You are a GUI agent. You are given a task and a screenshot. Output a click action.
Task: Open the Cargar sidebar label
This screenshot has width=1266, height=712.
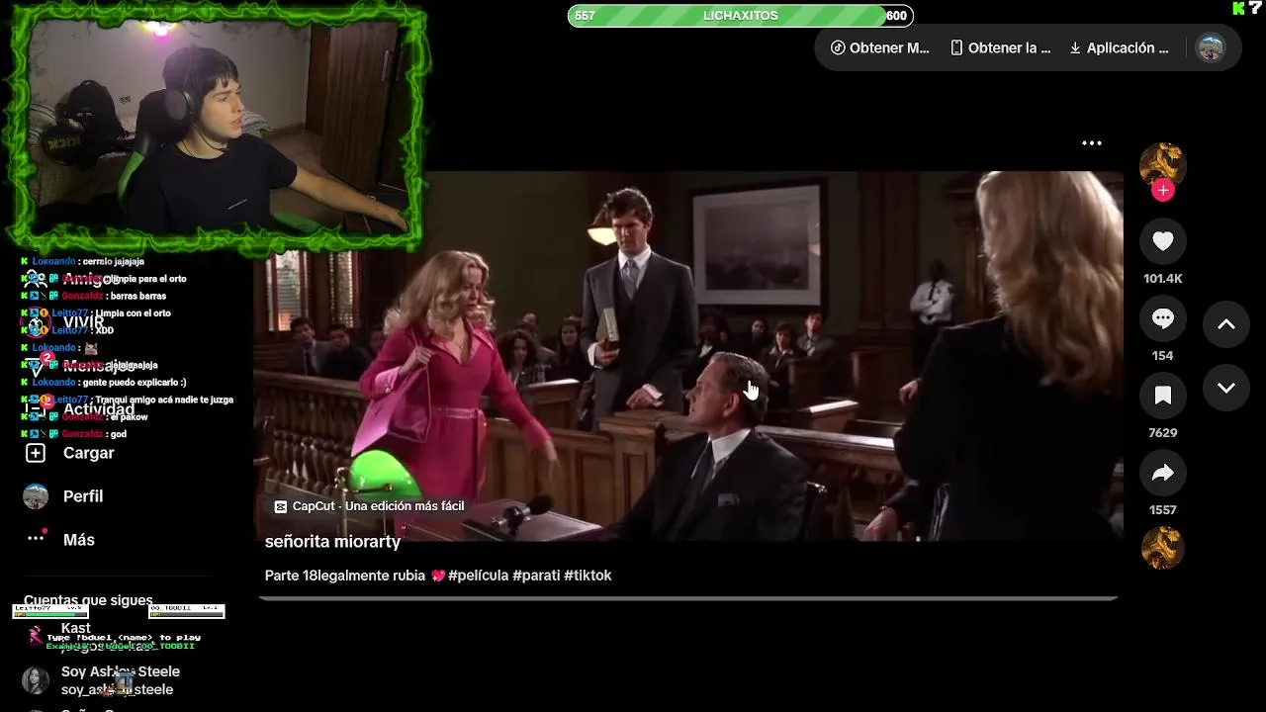[x=89, y=453]
